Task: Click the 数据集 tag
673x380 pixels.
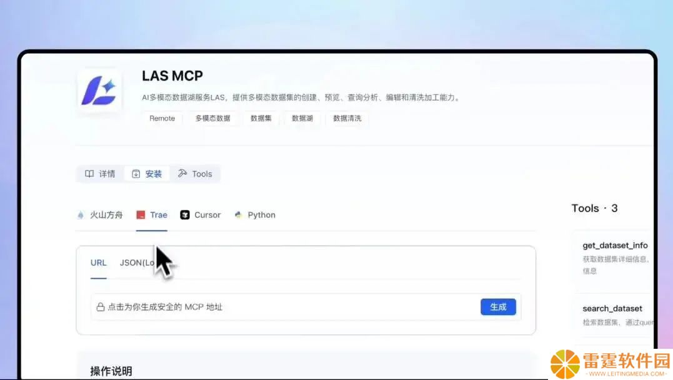Action: point(261,118)
